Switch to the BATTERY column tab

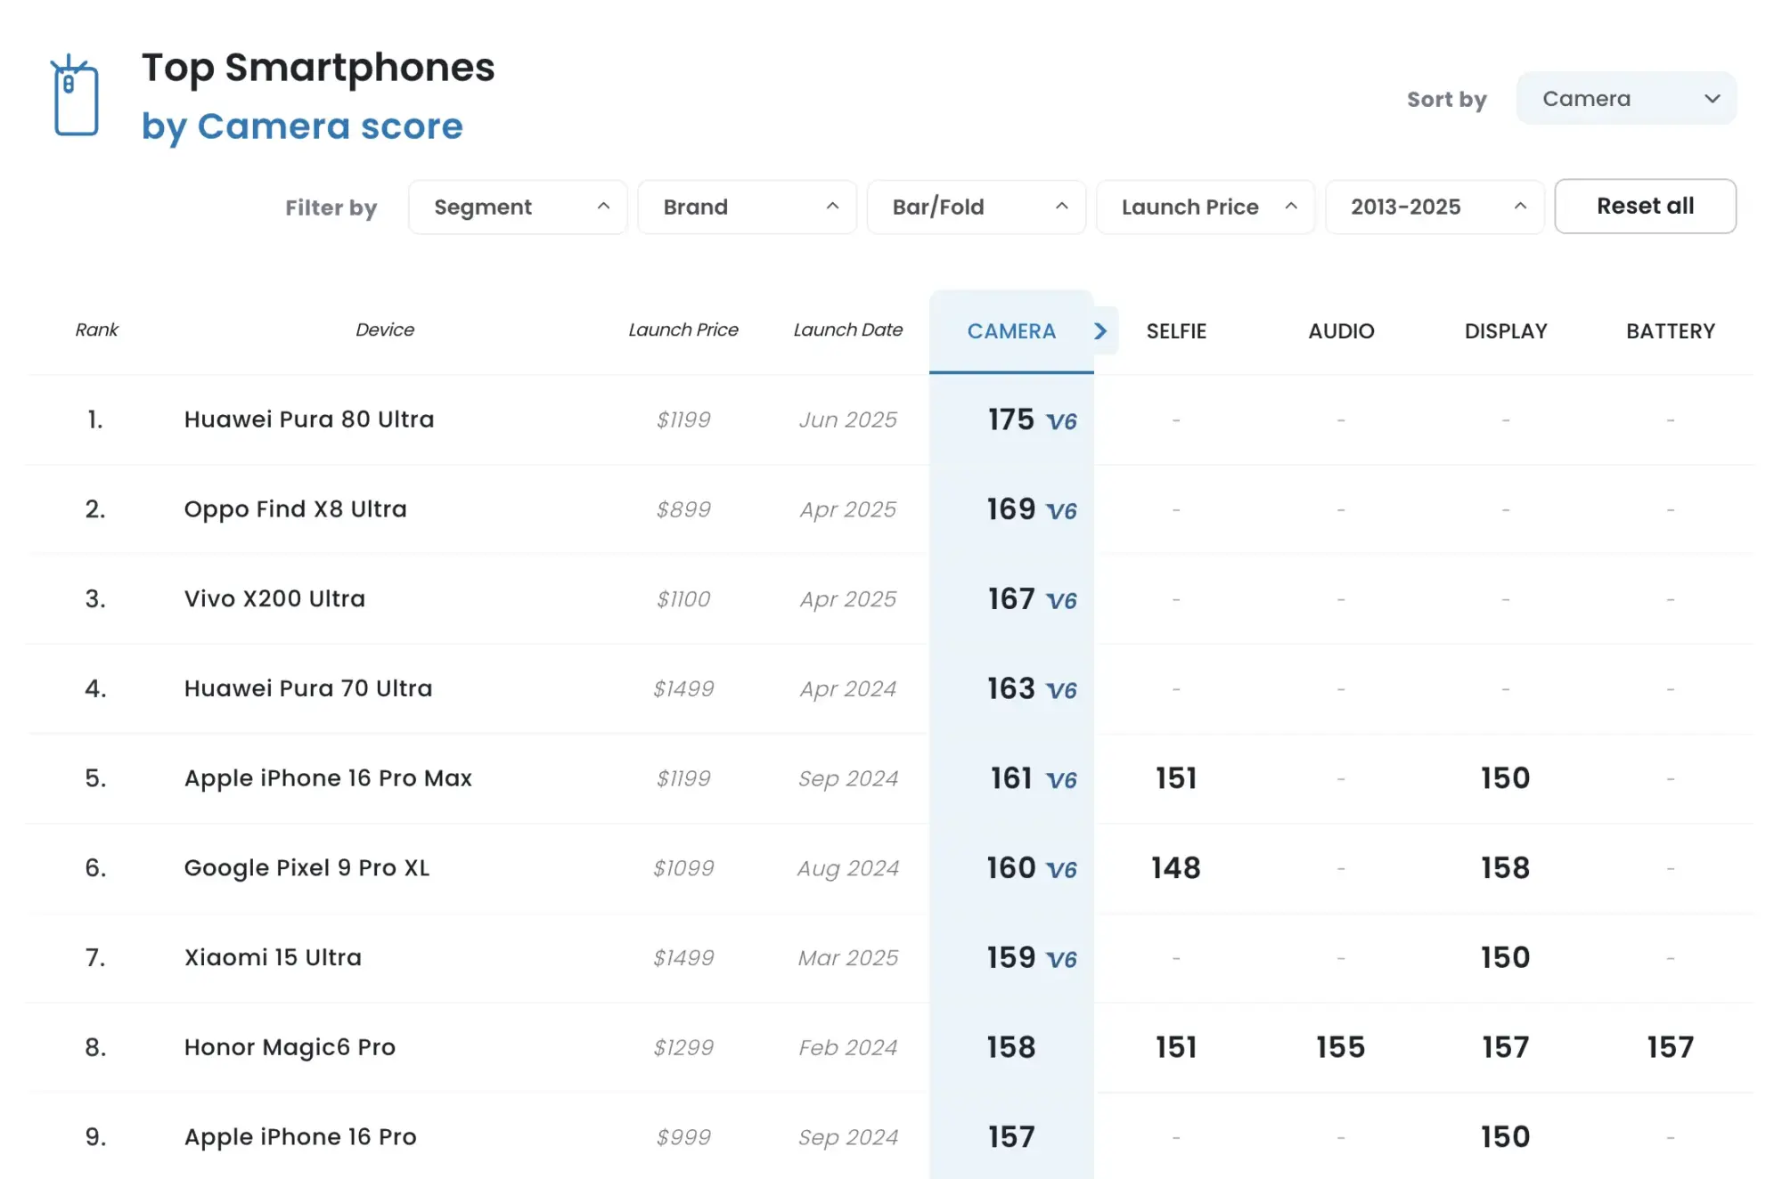[1671, 331]
